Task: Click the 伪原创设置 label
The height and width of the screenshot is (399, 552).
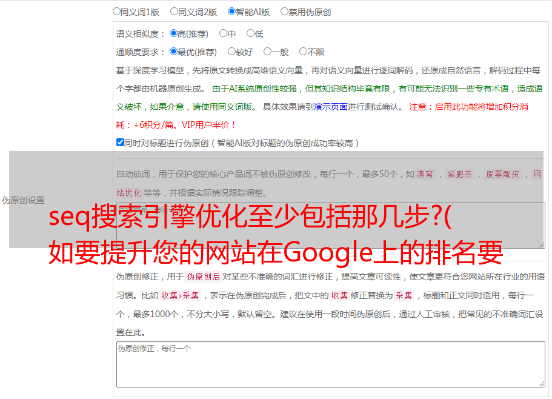Action: coord(24,200)
